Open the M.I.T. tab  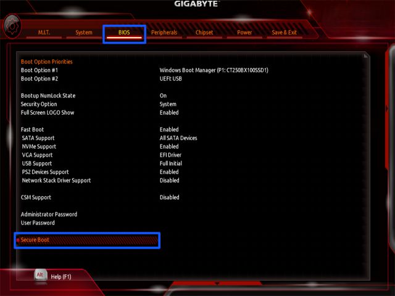pyautogui.click(x=44, y=33)
